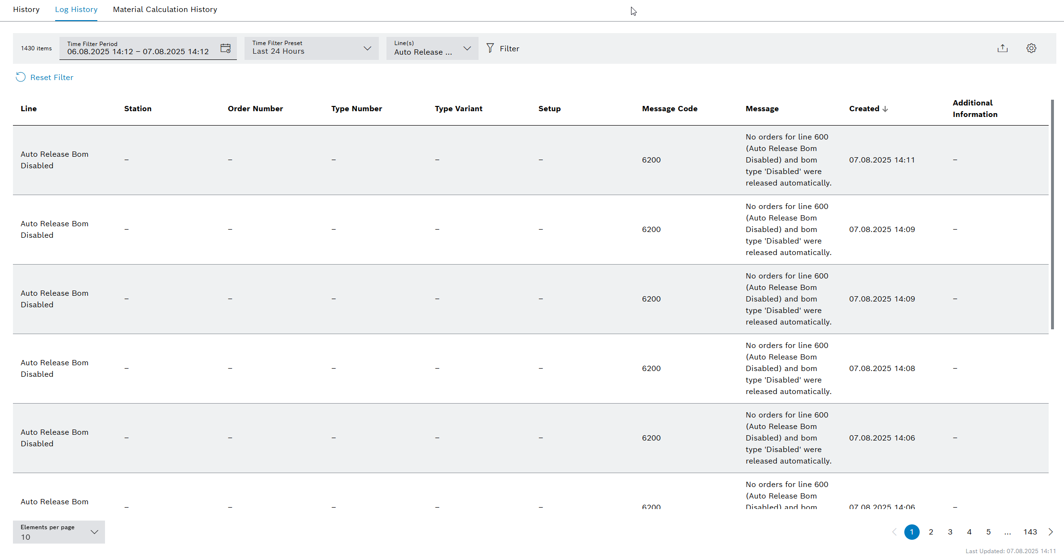Click the previous page chevron icon
The image size is (1064, 557).
point(894,532)
